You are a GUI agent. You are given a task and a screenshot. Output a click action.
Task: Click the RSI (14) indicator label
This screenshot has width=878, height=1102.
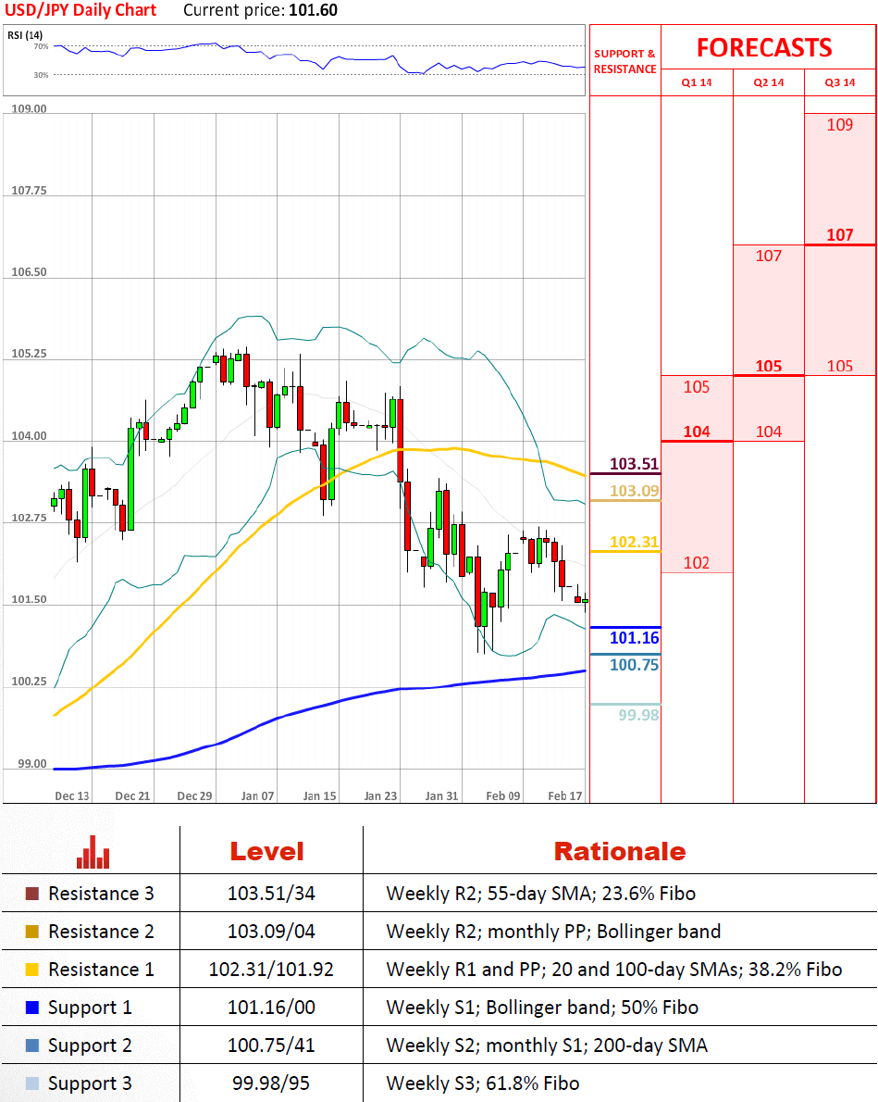coord(23,35)
